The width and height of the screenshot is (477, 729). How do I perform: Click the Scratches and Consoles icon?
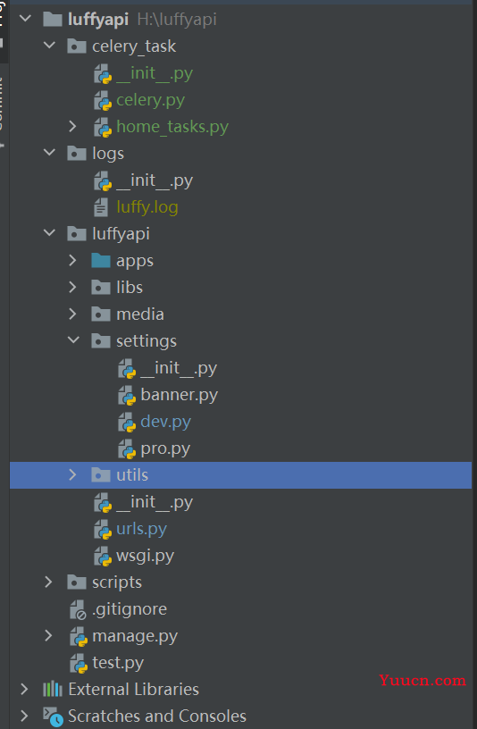(53, 716)
